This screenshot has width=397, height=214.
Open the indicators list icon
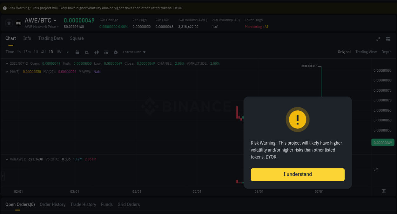coord(106,52)
